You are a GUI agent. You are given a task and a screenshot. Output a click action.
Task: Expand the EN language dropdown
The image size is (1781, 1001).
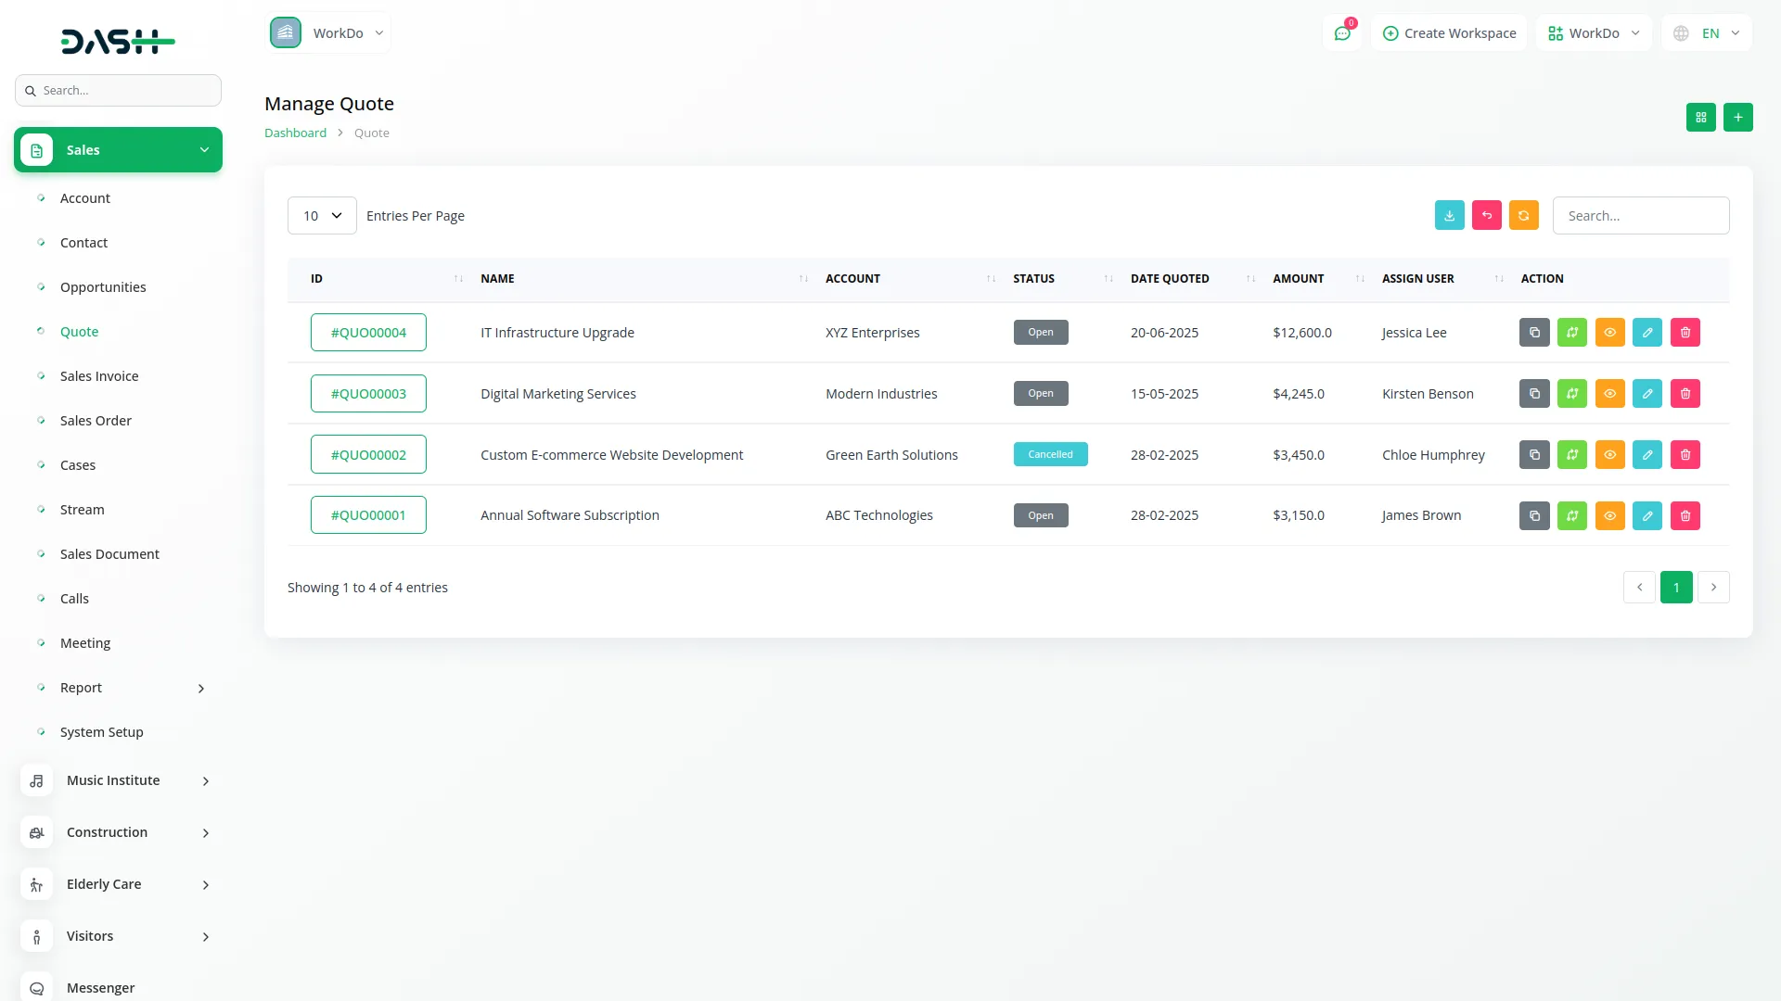[x=1708, y=33]
